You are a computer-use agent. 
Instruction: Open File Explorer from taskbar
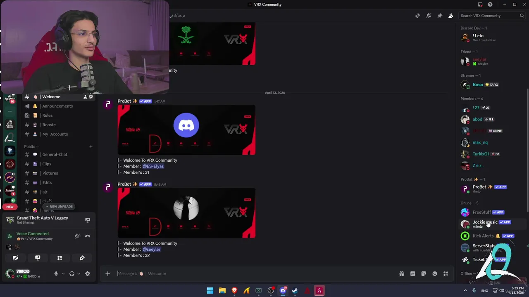click(x=222, y=290)
